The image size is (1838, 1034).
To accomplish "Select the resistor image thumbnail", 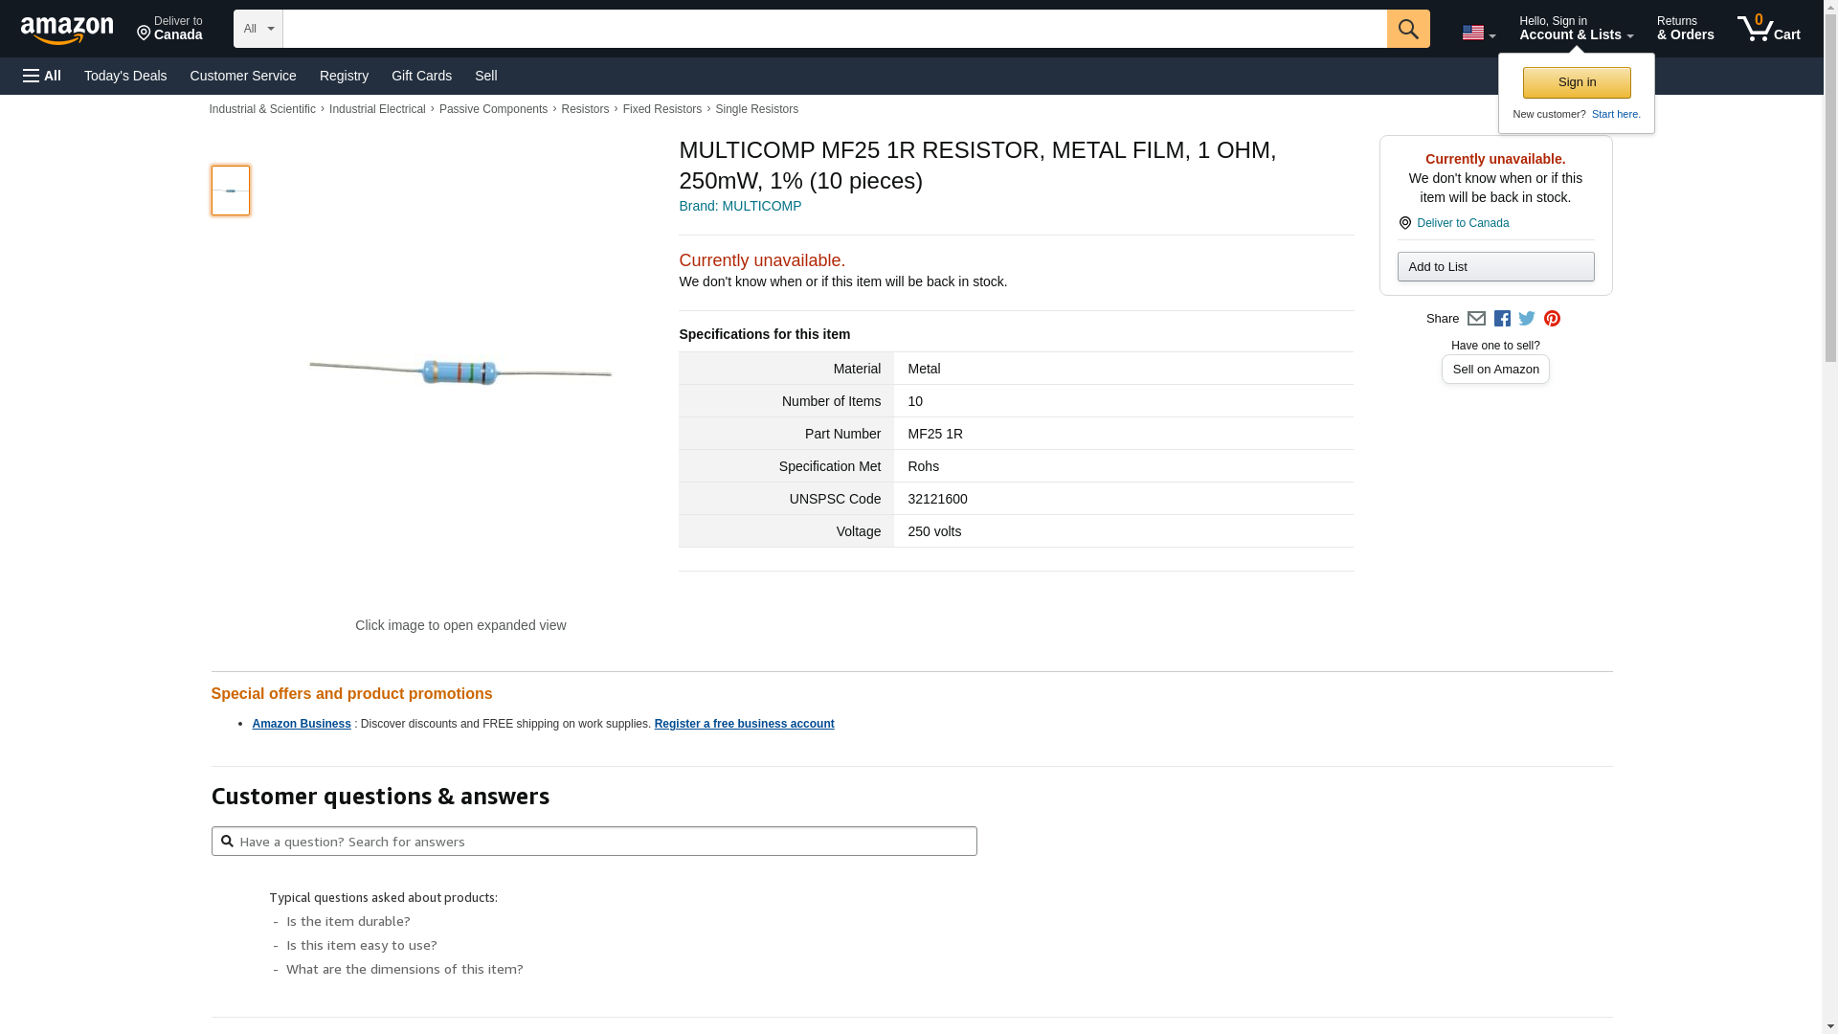I will click(231, 191).
